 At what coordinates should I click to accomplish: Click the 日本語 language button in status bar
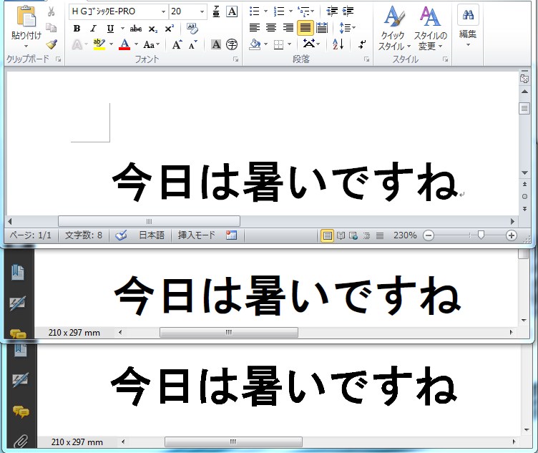[151, 235]
